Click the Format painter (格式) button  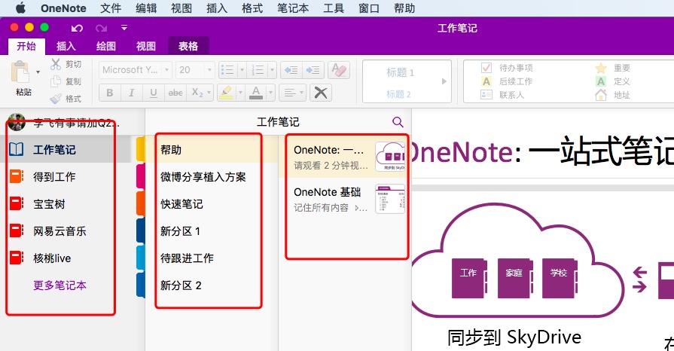pyautogui.click(x=66, y=99)
